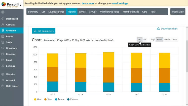
Task: Open the Saved searches tab
Action: (56, 12)
